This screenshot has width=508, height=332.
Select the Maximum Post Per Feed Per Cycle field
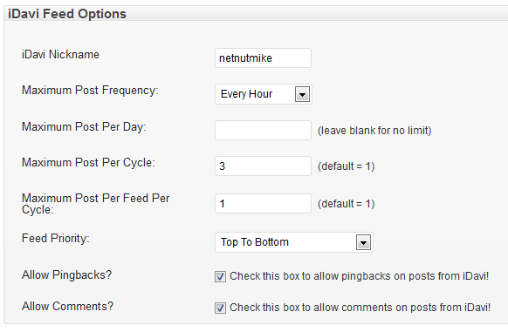pos(263,204)
